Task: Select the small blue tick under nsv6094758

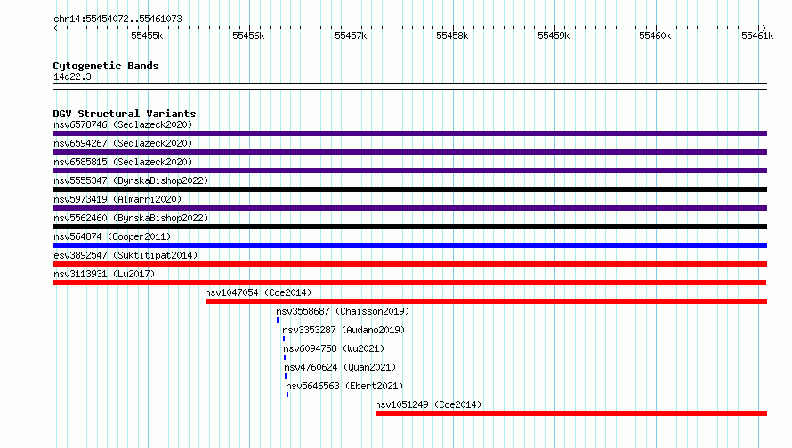Action: (x=285, y=357)
